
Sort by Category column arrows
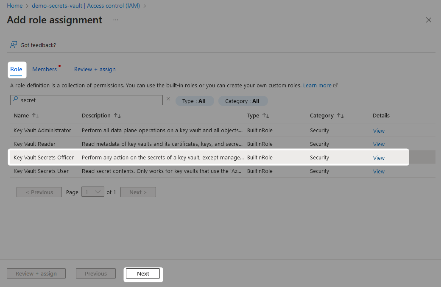pyautogui.click(x=341, y=116)
